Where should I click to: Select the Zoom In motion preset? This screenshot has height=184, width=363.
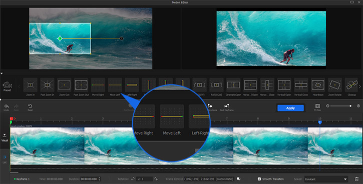pyautogui.click(x=31, y=85)
